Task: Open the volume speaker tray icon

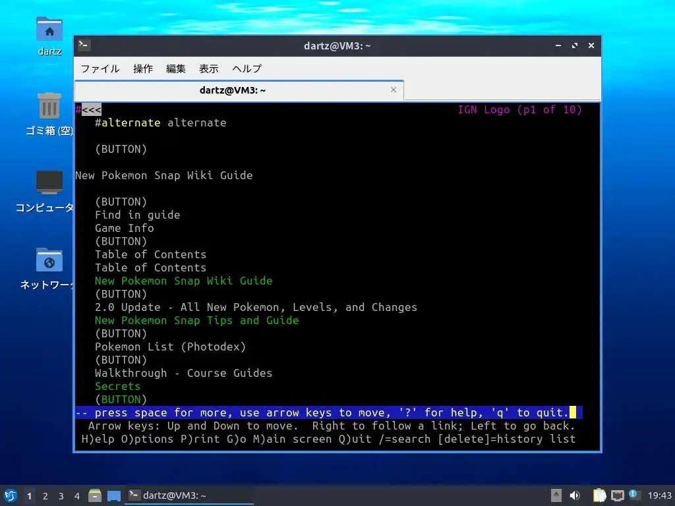Action: (x=575, y=495)
